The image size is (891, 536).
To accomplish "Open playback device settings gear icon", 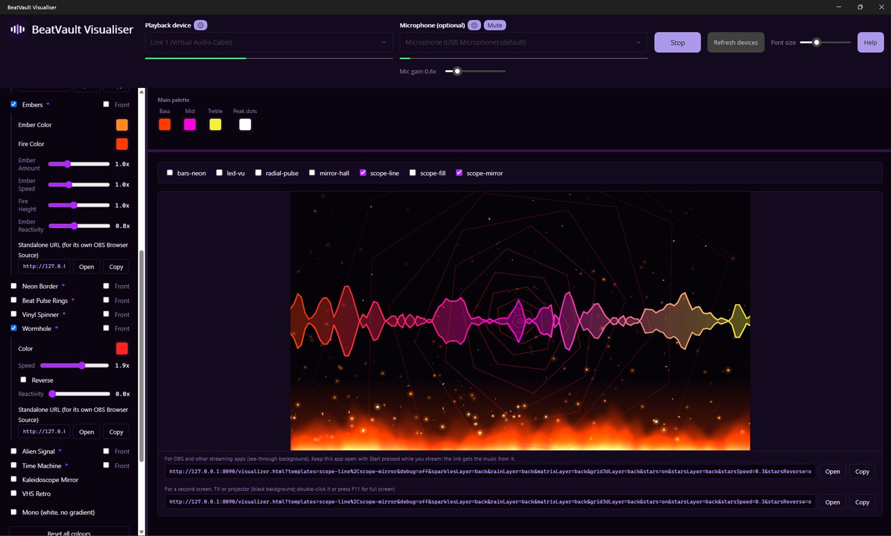I will [x=200, y=25].
